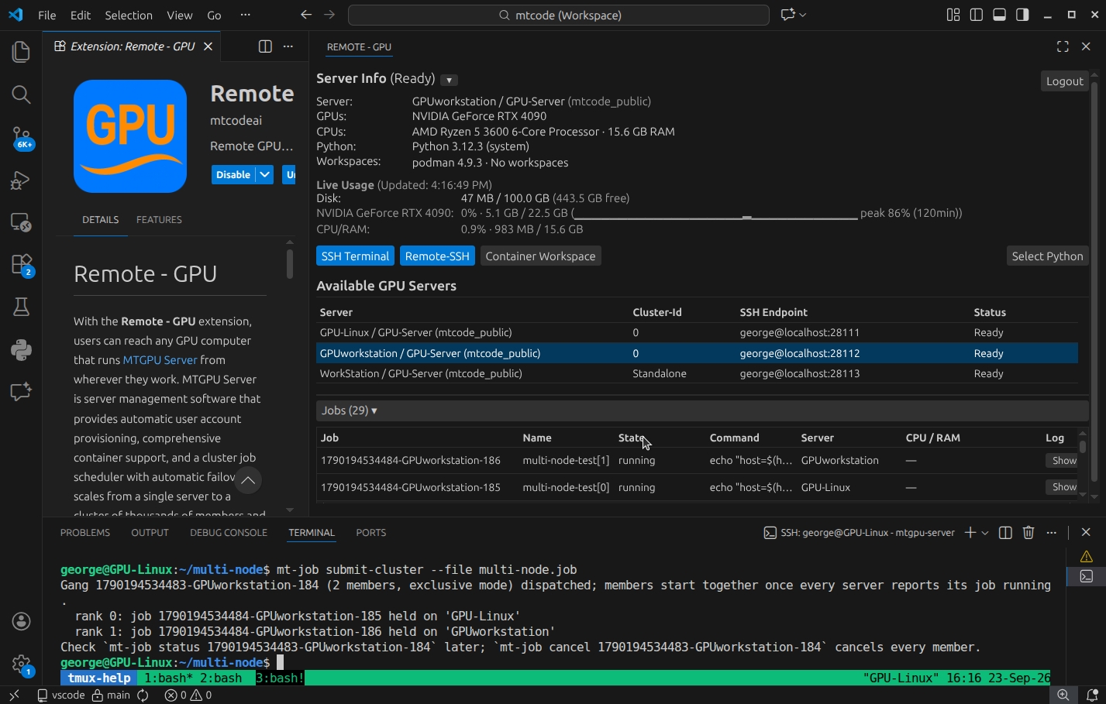Click the remote window indicator in status bar

point(14,695)
